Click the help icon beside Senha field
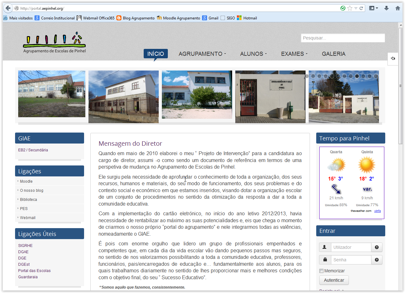 click(377, 260)
